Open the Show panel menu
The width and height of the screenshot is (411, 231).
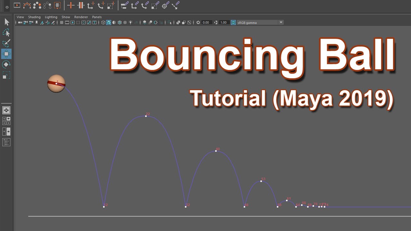(x=66, y=17)
